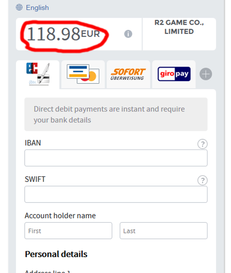Open the English language selector

[x=37, y=8]
